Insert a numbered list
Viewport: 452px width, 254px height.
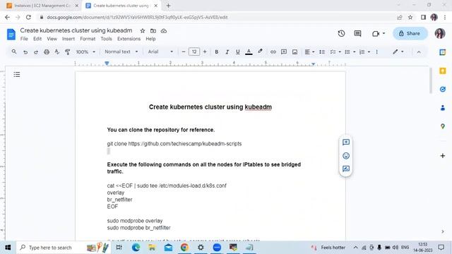(362, 52)
